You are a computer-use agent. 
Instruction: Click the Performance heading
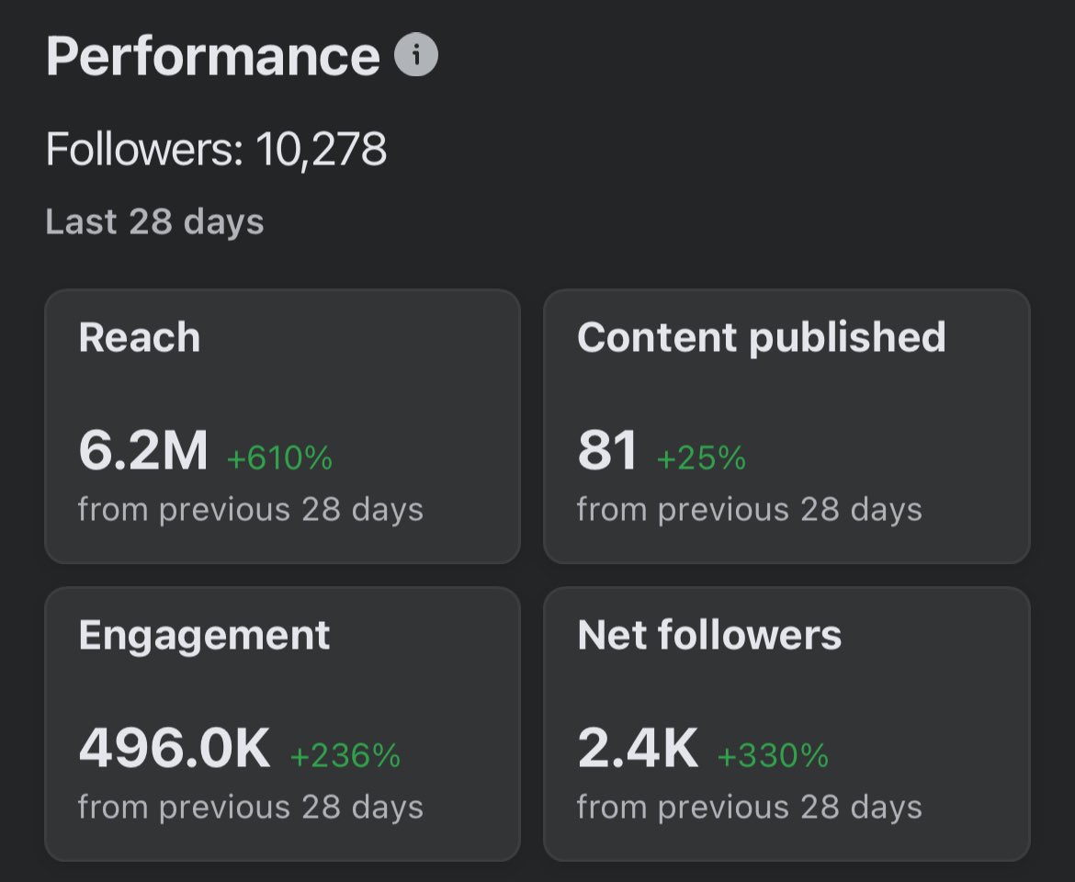pyautogui.click(x=212, y=56)
